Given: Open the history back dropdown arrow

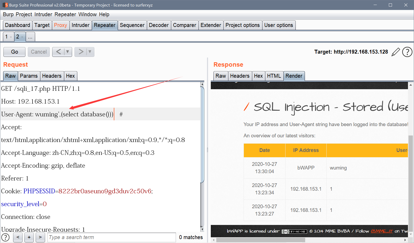Looking at the screenshot, I should [68, 52].
